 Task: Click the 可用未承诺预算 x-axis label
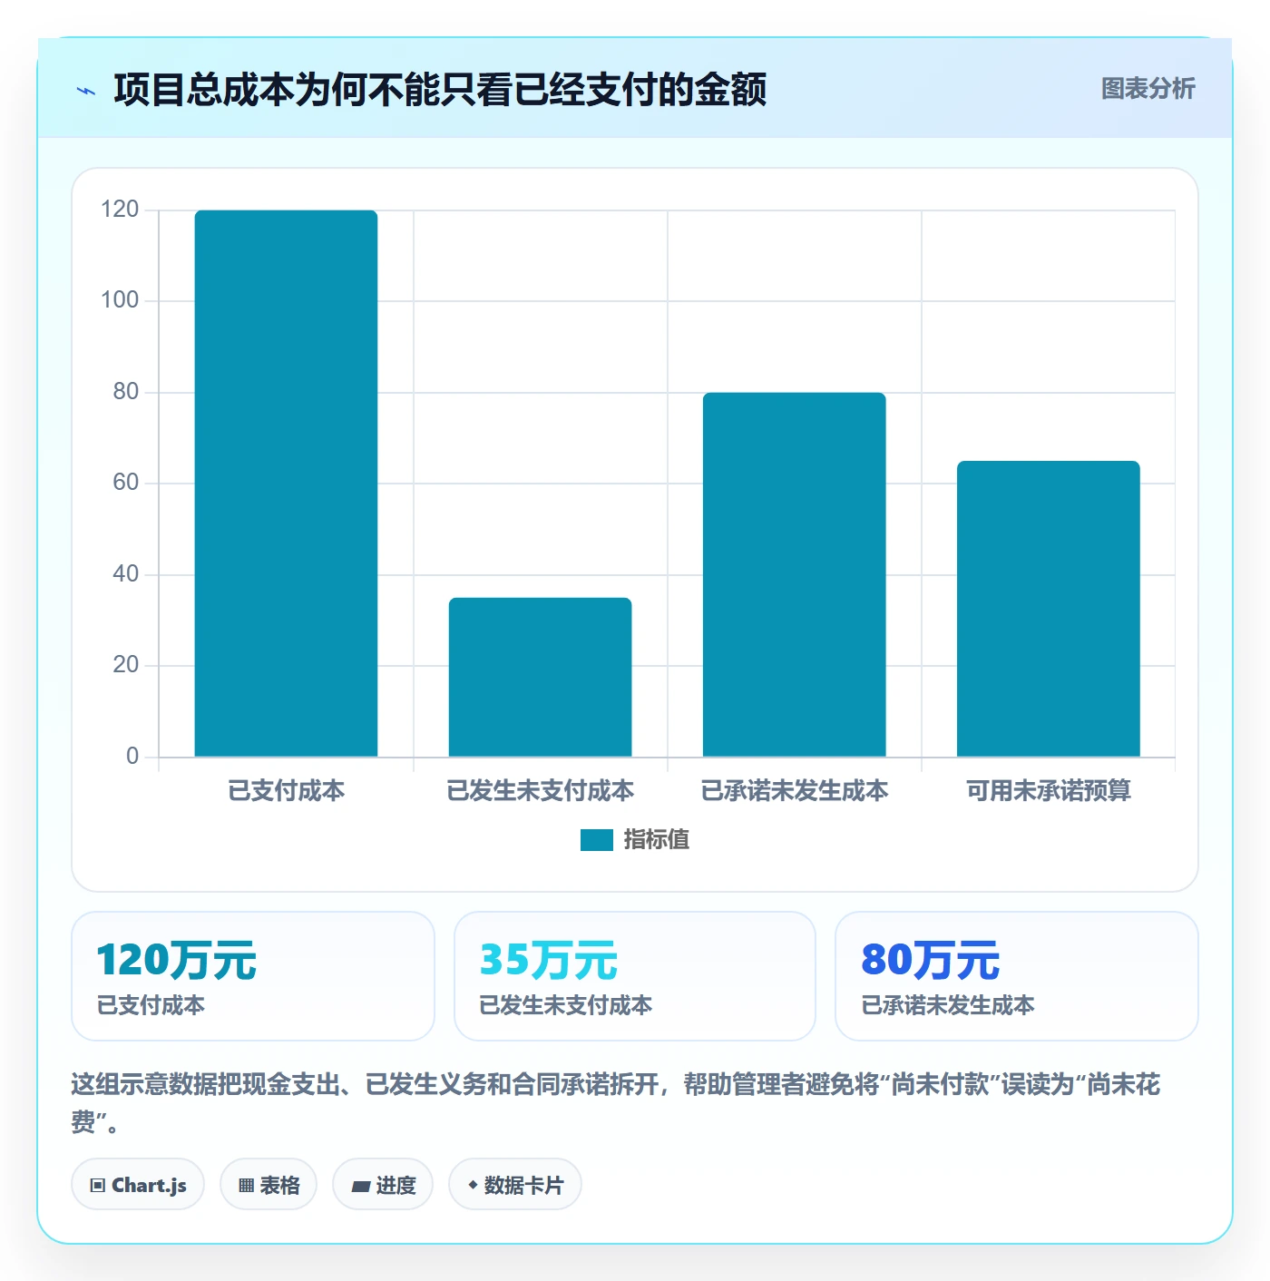point(1048,791)
